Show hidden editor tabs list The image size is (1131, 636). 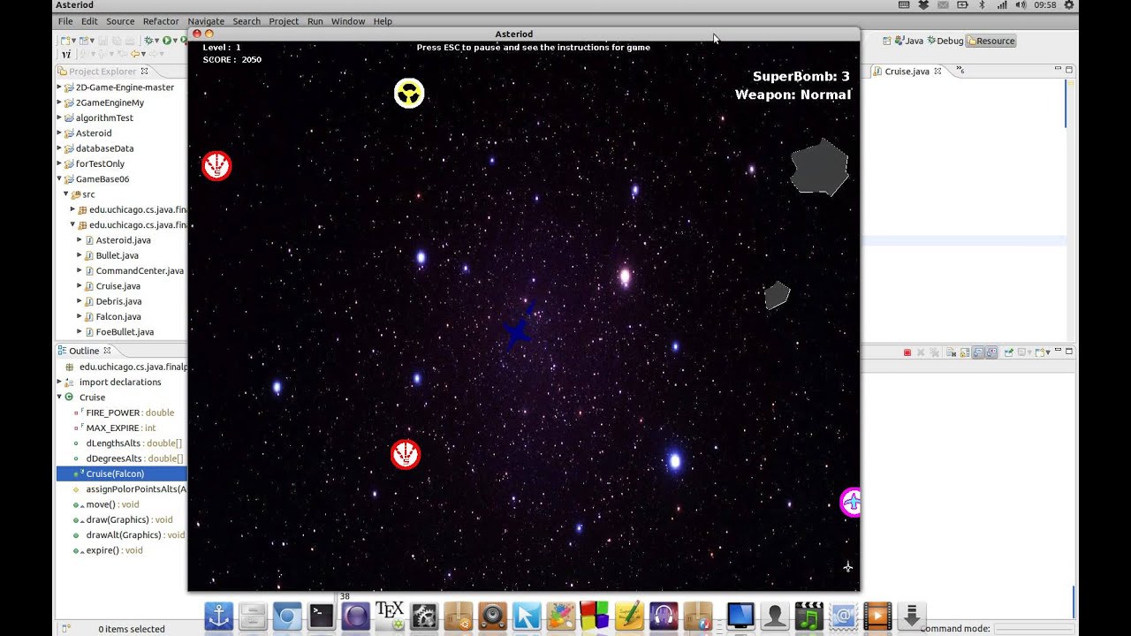point(960,71)
